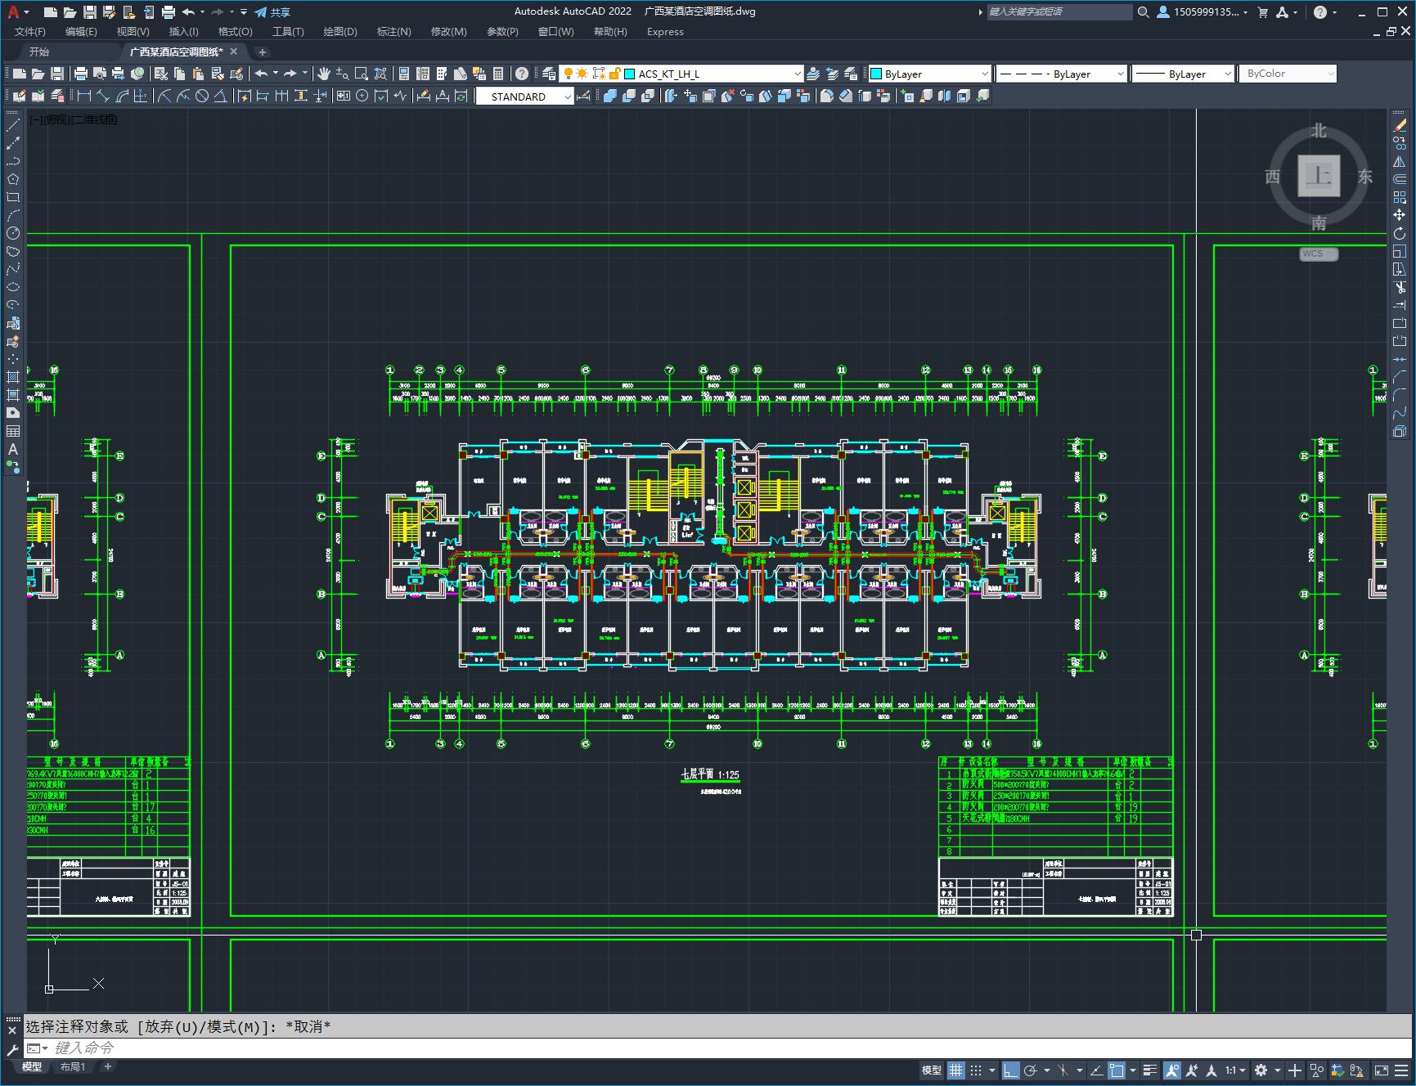
Task: Open the ByLayer color dropdown
Action: [984, 74]
